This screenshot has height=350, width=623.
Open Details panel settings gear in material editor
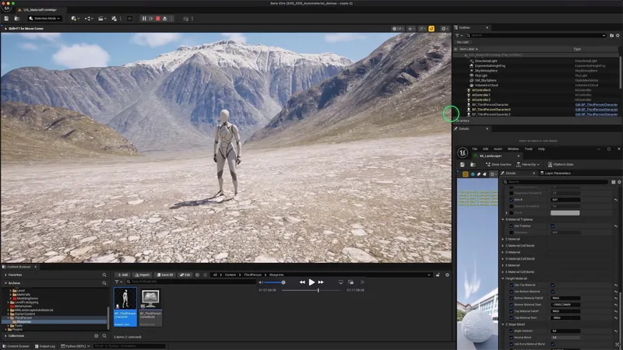pos(619,182)
